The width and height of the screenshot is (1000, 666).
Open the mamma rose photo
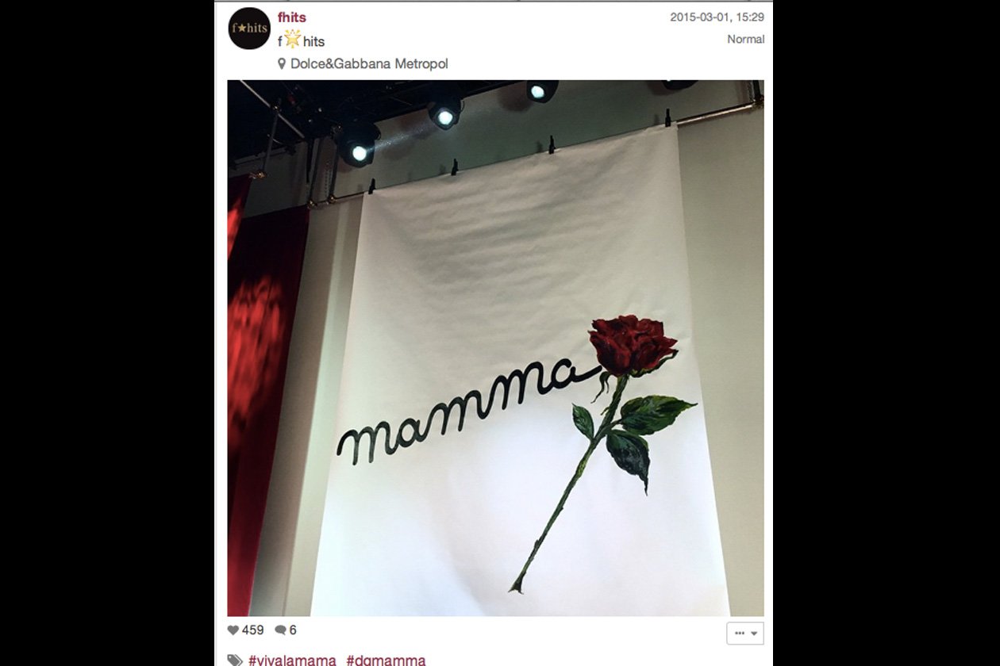pos(495,348)
